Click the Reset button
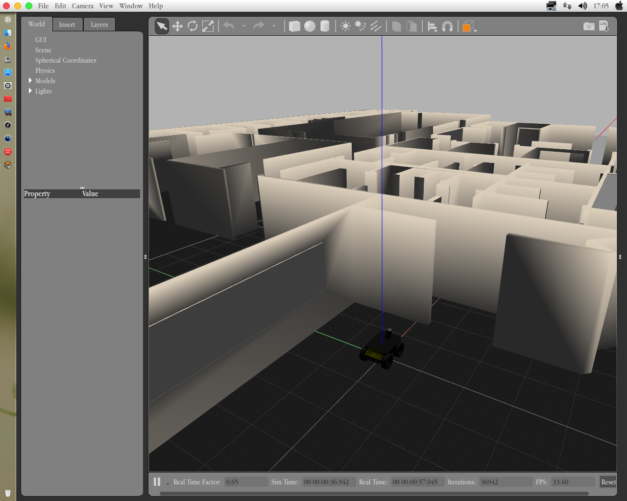Viewport: 627px width, 501px height. (608, 482)
